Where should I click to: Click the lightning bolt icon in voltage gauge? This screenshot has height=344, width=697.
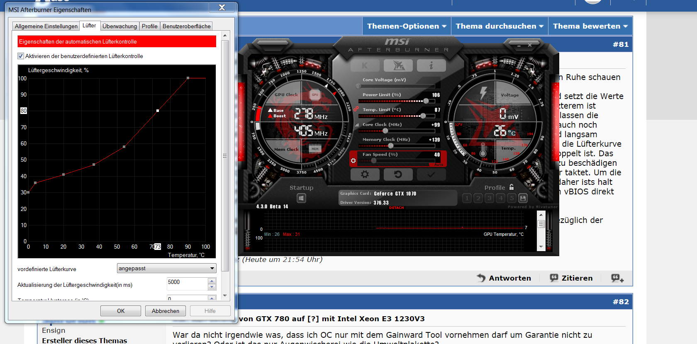[483, 93]
